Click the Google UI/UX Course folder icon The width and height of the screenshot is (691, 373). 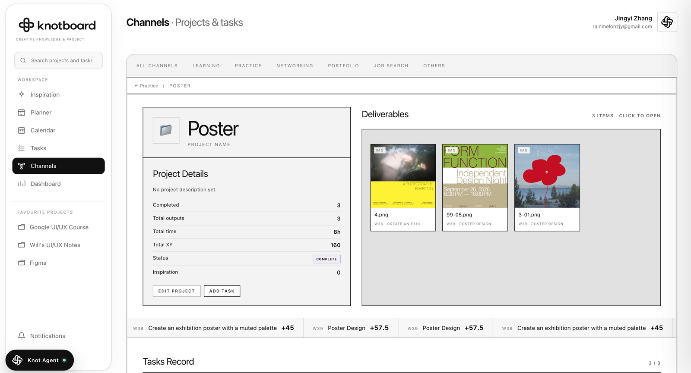[x=22, y=227]
